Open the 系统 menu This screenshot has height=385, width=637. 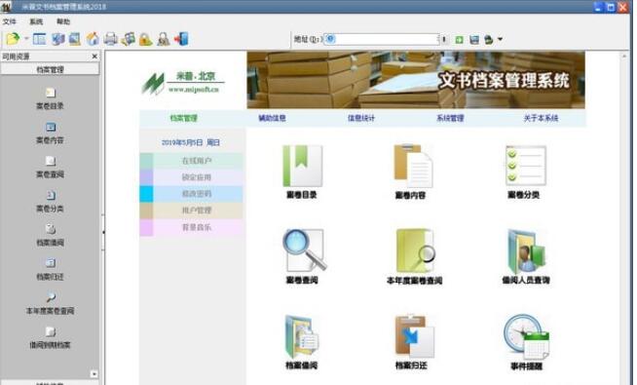click(x=36, y=21)
